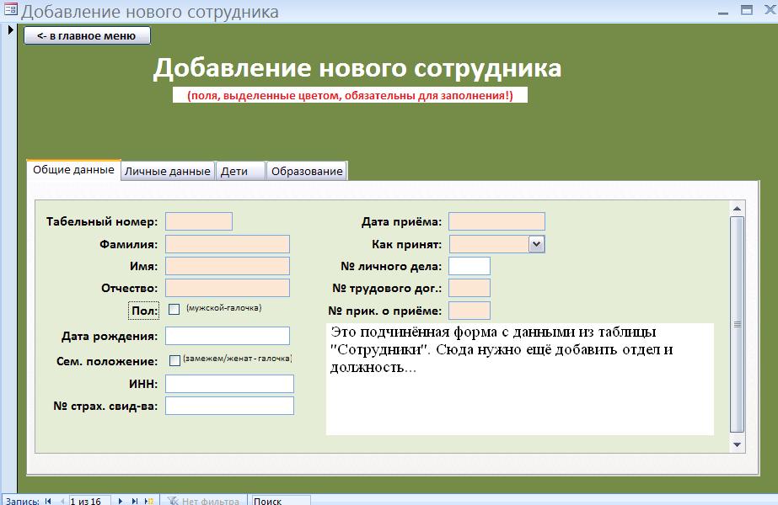Image resolution: width=778 pixels, height=505 pixels.
Task: Click the subform scrollbar up arrow
Action: [x=737, y=209]
